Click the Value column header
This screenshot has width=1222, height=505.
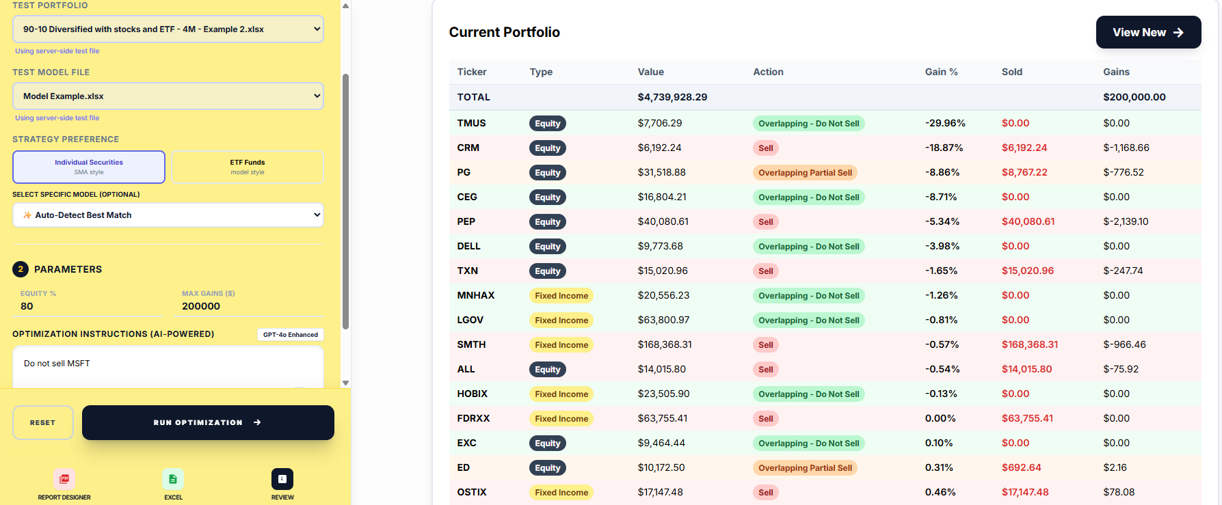pyautogui.click(x=650, y=72)
